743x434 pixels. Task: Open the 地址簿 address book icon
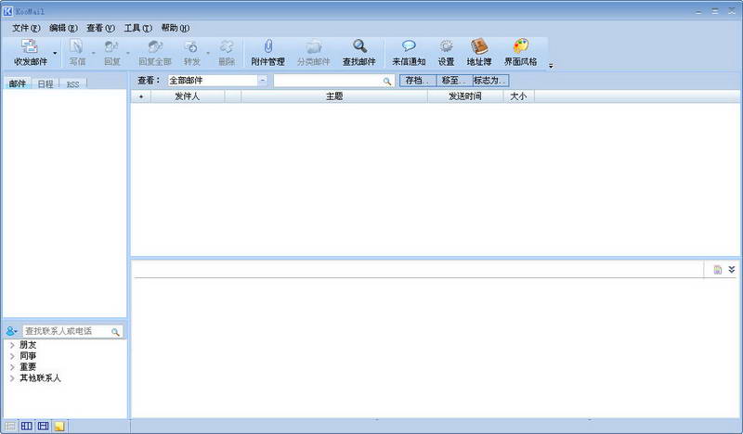point(479,46)
